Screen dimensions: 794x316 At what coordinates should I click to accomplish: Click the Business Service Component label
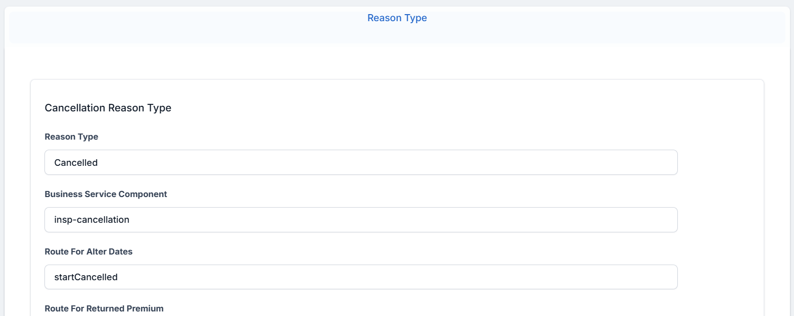pyautogui.click(x=106, y=194)
